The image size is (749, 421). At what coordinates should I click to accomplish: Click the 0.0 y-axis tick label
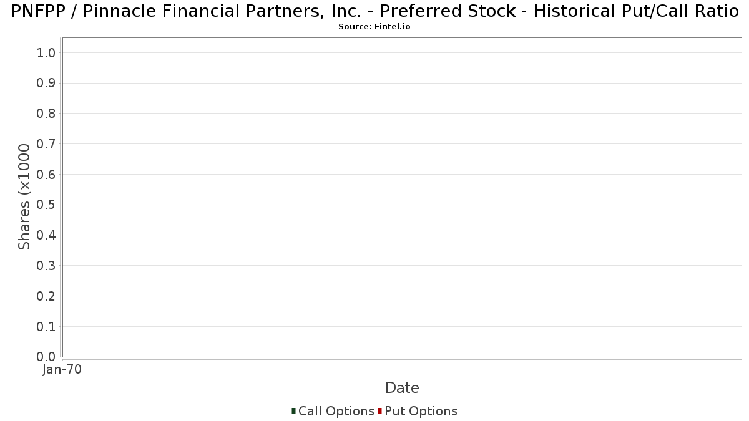47,357
